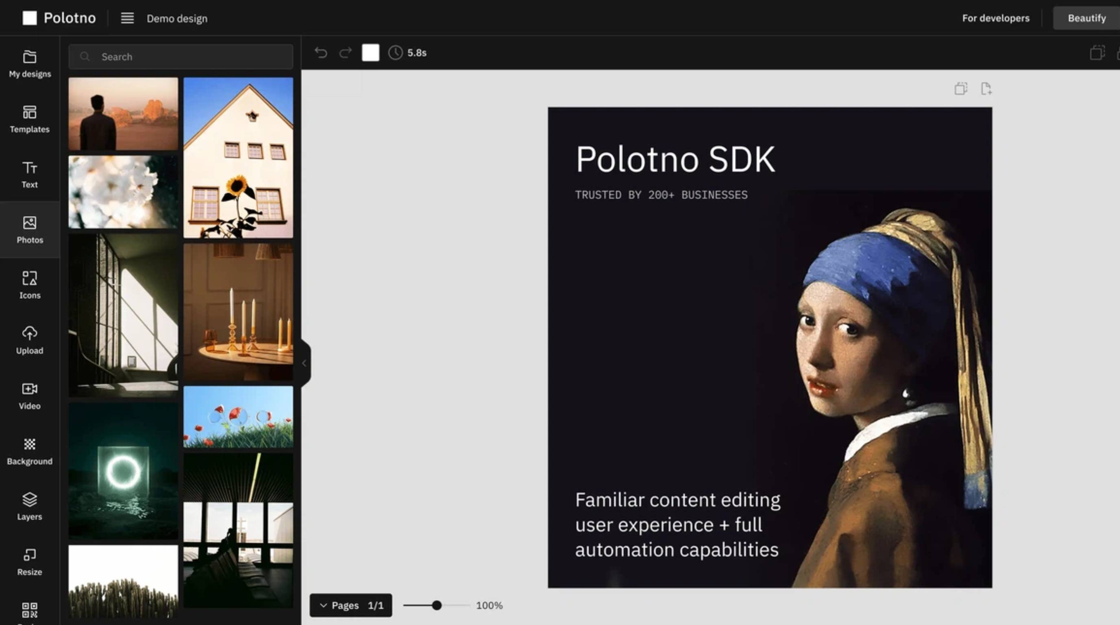Insert the glowing ring photo

(123, 471)
